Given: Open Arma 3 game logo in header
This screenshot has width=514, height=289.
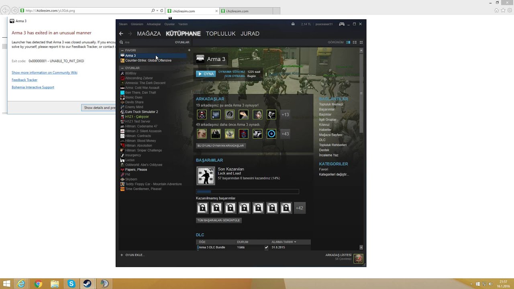Looking at the screenshot, I should pos(200,59).
